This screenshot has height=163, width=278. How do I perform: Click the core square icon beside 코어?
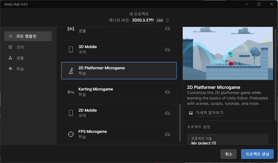tap(10, 47)
